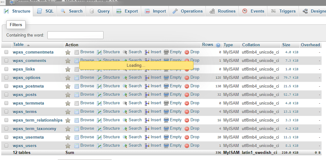Star wpxs_commentmeta as favorite
326x160 pixels.
point(68,52)
